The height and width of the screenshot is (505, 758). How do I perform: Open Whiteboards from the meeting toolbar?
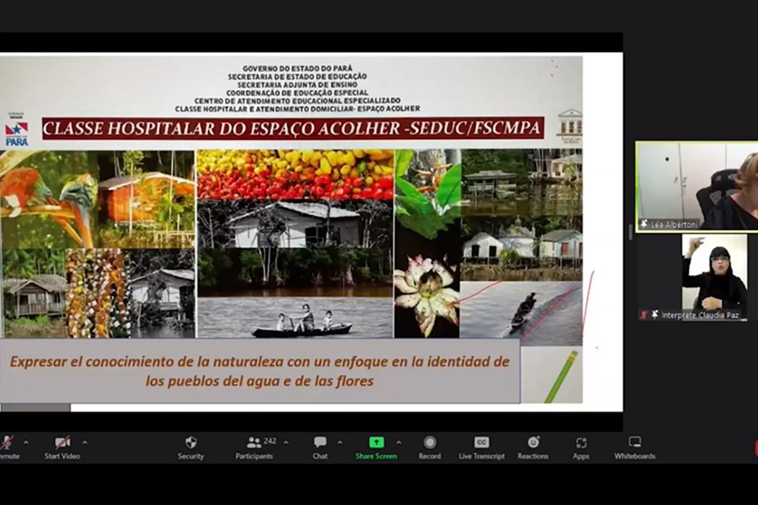pyautogui.click(x=634, y=447)
